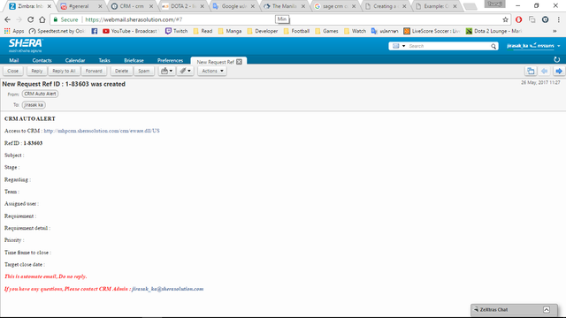
Task: Open the LiveScore Soccer bookmark
Action: [432, 31]
